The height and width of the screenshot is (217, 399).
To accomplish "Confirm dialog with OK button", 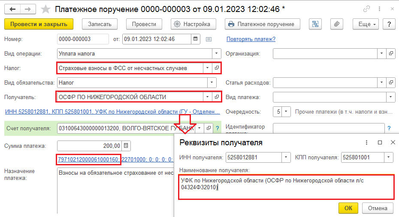I will click(348, 208).
